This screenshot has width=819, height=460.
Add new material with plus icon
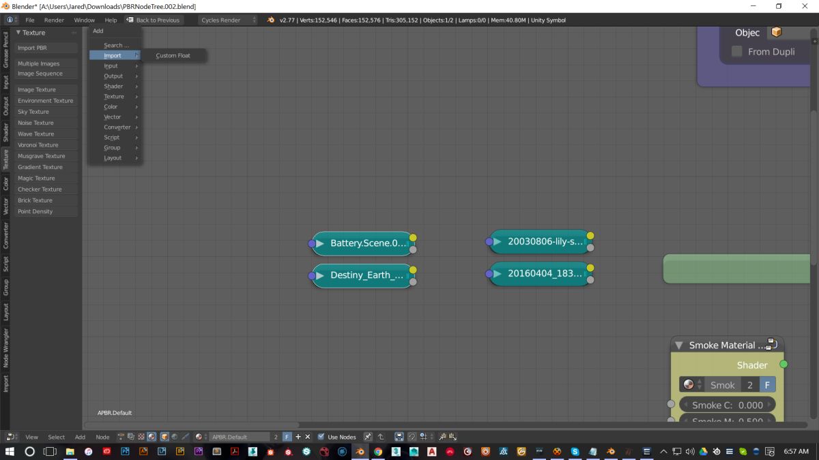point(298,437)
